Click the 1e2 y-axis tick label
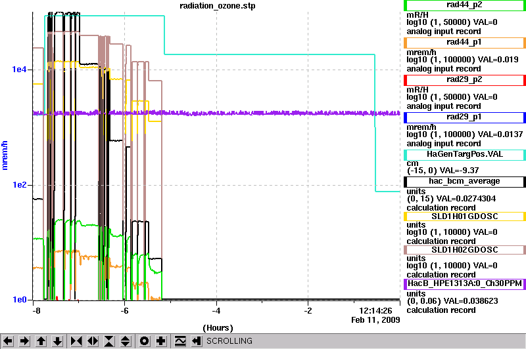526x349 pixels. 19,185
